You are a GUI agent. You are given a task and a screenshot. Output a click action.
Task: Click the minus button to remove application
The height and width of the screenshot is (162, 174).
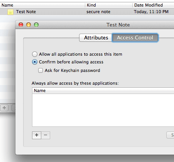pyautogui.click(x=46, y=135)
